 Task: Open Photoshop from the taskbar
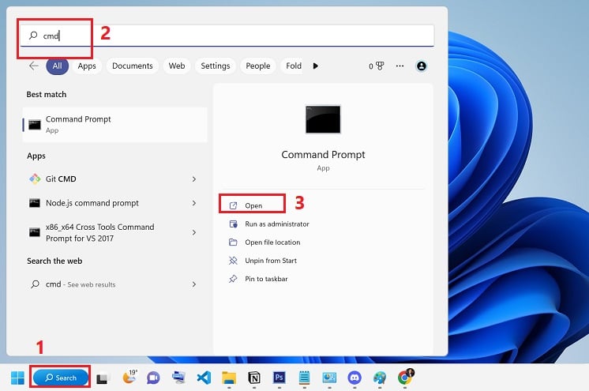[279, 378]
